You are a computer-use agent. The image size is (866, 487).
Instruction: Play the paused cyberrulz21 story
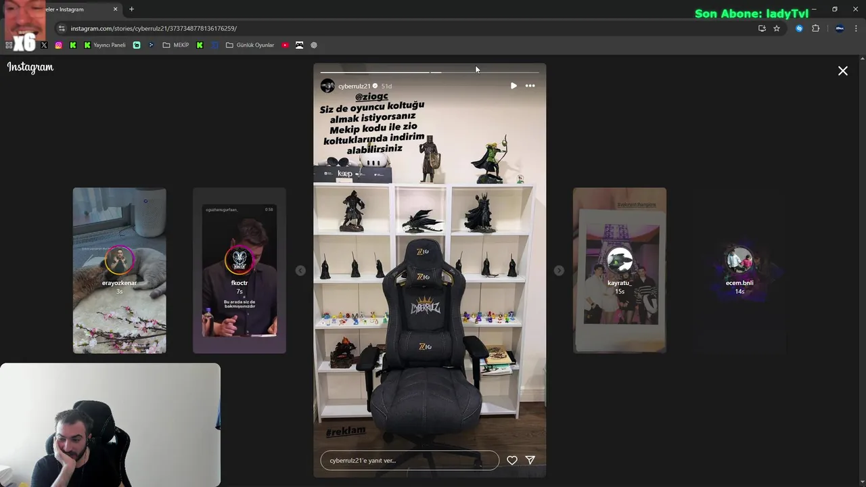[514, 86]
